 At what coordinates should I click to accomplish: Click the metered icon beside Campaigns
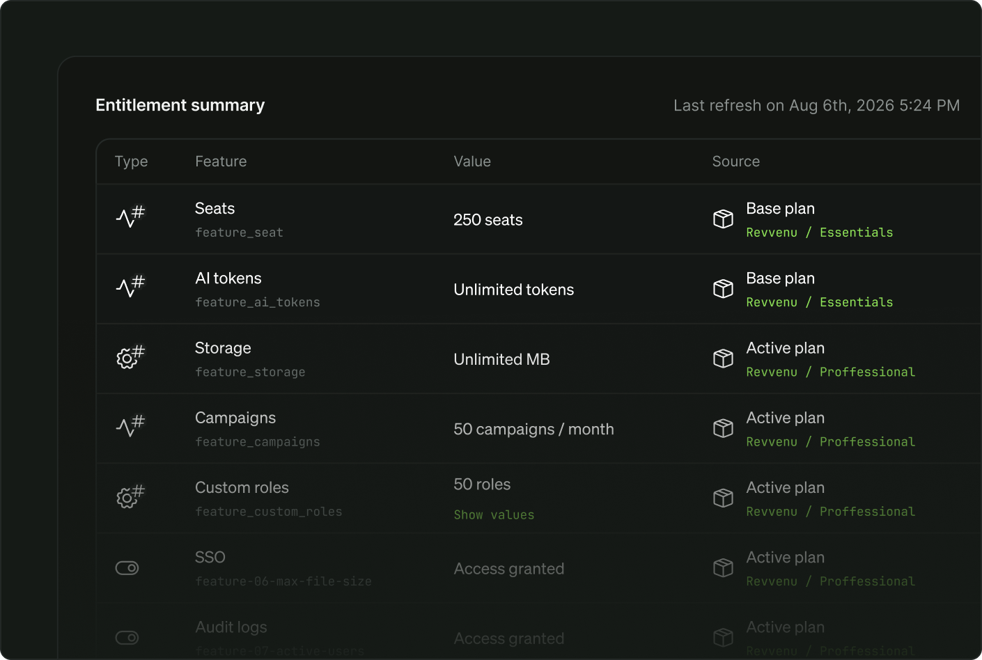[130, 425]
